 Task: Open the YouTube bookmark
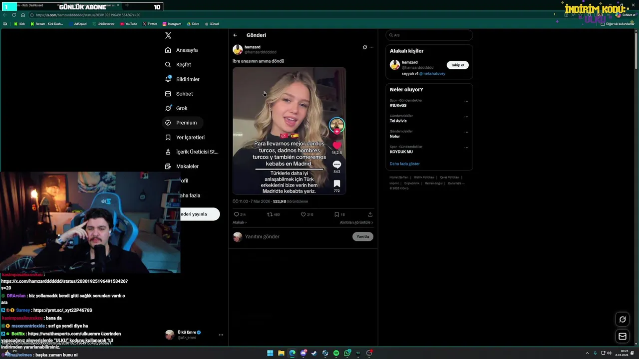click(x=129, y=24)
